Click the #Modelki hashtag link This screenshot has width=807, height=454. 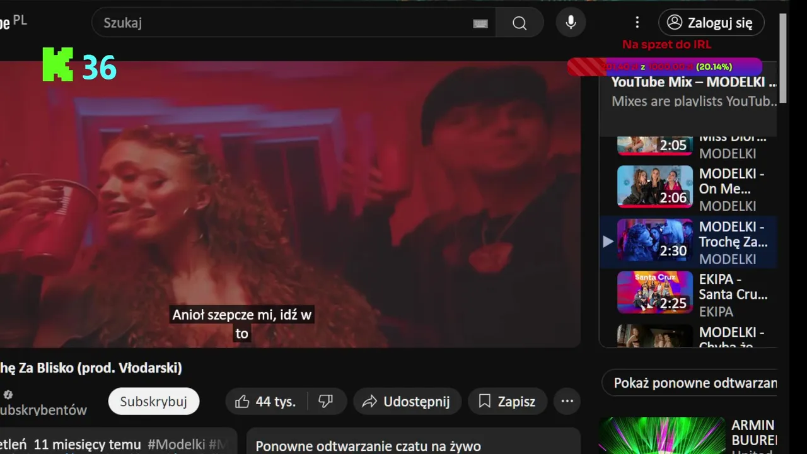point(177,445)
